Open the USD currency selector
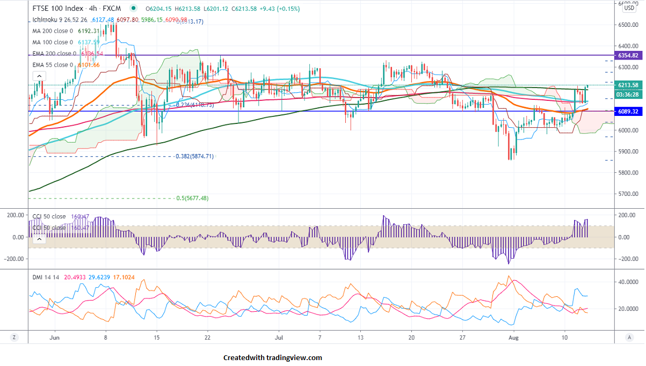This screenshot has width=646, height=366. (629, 8)
